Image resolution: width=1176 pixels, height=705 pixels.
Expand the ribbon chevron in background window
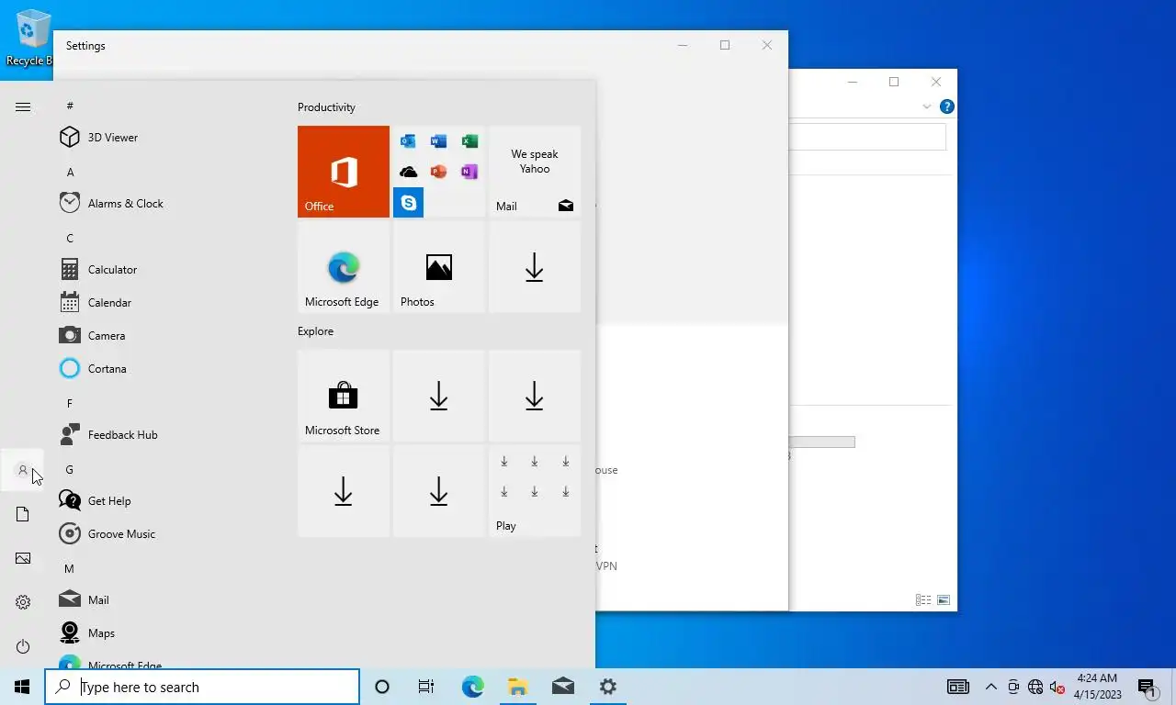coord(926,106)
